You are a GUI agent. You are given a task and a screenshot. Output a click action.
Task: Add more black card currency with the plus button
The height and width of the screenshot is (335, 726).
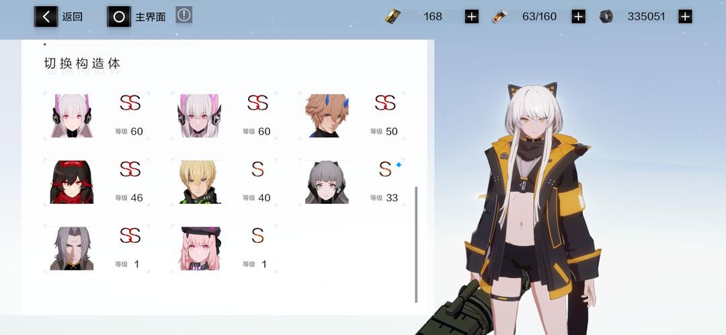pyautogui.click(x=471, y=17)
